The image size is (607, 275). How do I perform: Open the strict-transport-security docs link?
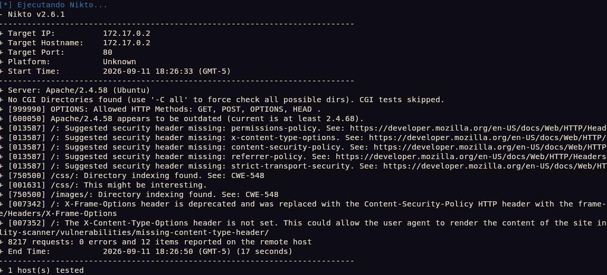495,166
